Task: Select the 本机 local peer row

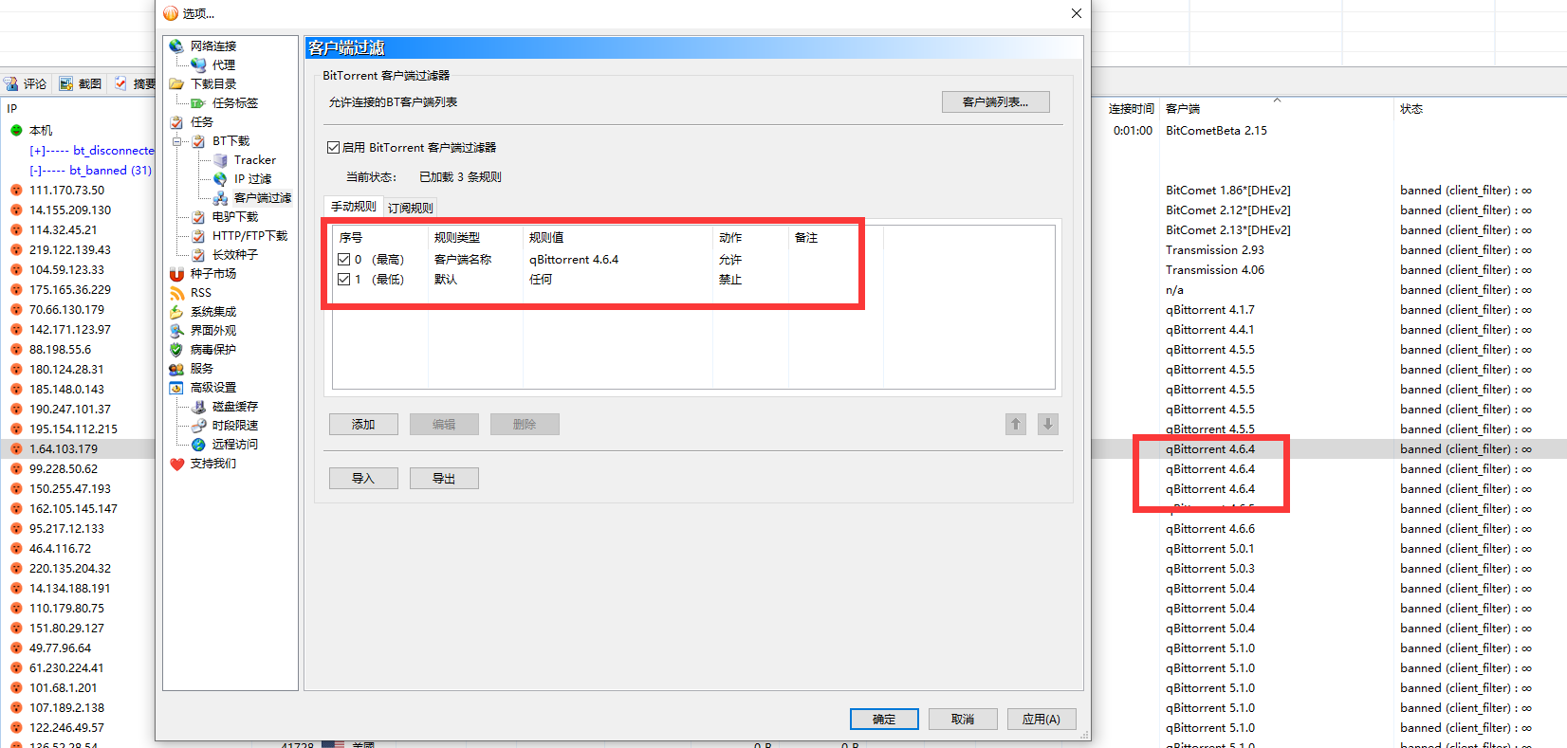Action: pos(41,130)
